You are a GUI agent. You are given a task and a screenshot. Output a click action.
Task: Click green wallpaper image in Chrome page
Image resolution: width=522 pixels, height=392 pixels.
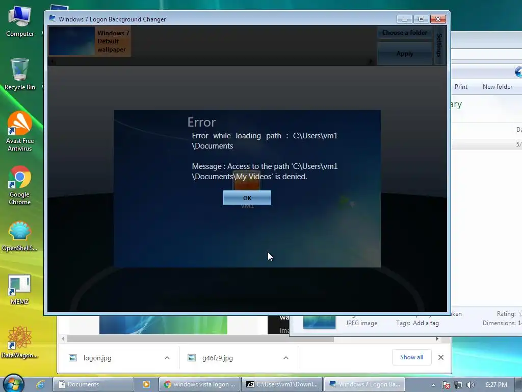[163, 325]
